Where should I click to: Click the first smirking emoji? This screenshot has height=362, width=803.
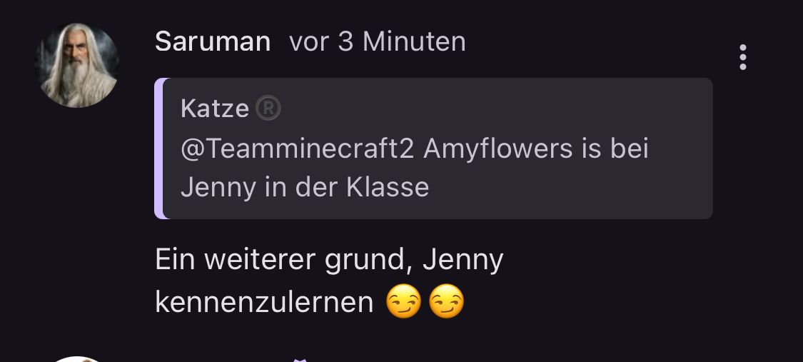(x=403, y=301)
